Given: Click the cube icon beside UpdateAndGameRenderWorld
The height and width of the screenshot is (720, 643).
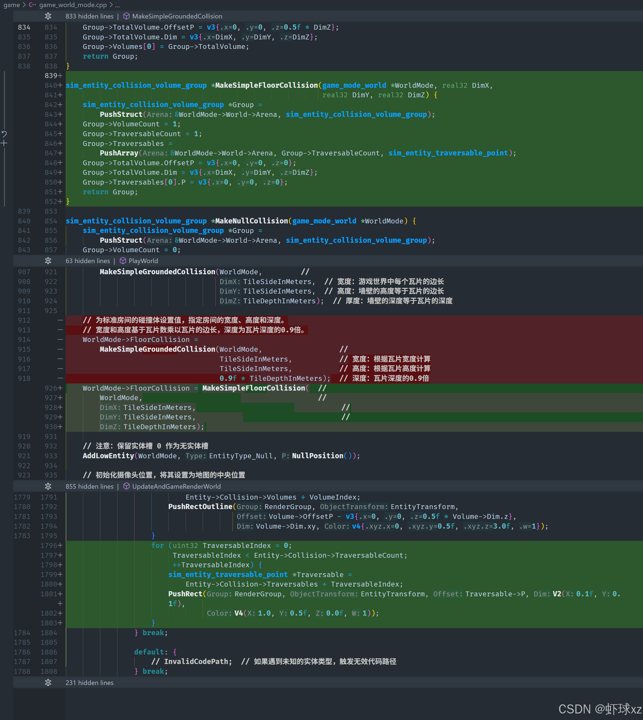Looking at the screenshot, I should pos(126,486).
